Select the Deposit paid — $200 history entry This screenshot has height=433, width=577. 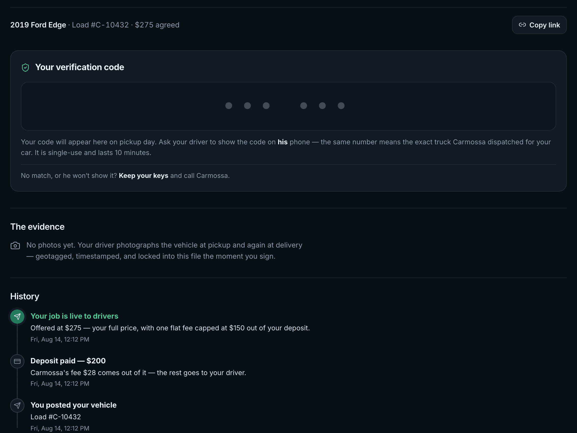click(x=138, y=372)
